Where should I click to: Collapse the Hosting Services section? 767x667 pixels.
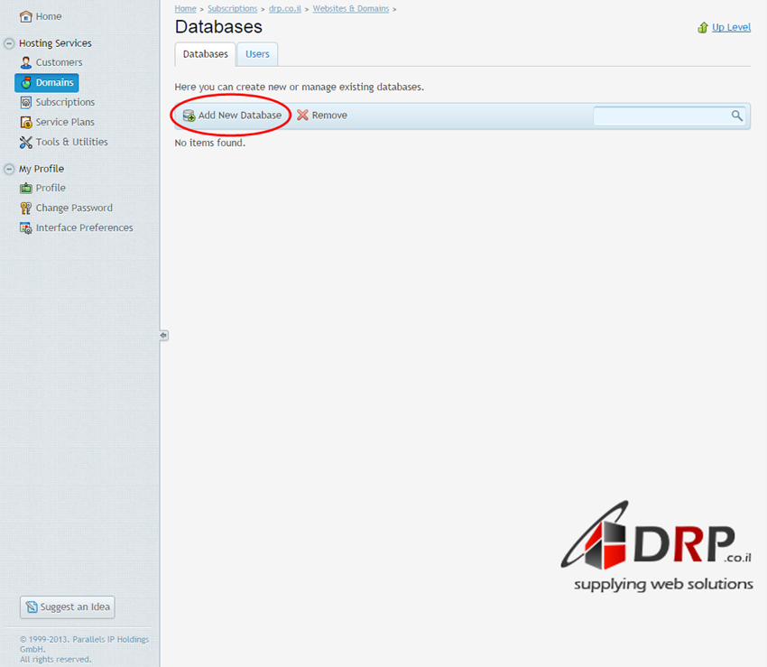(x=9, y=43)
